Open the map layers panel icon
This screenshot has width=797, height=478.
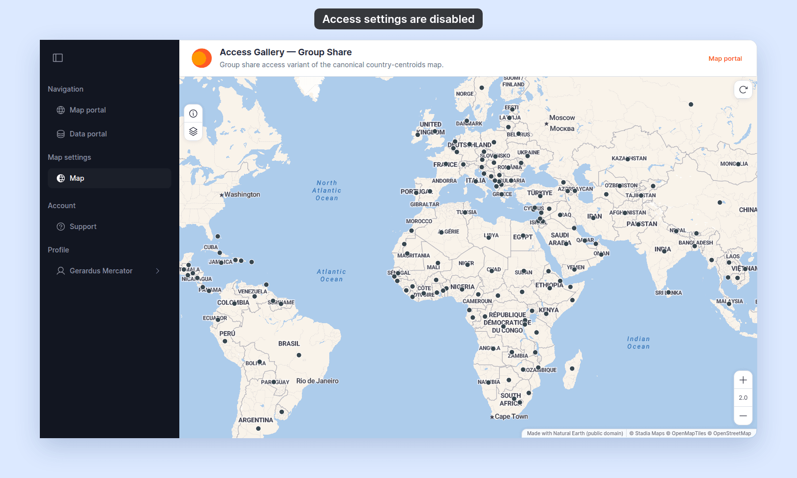coord(193,131)
